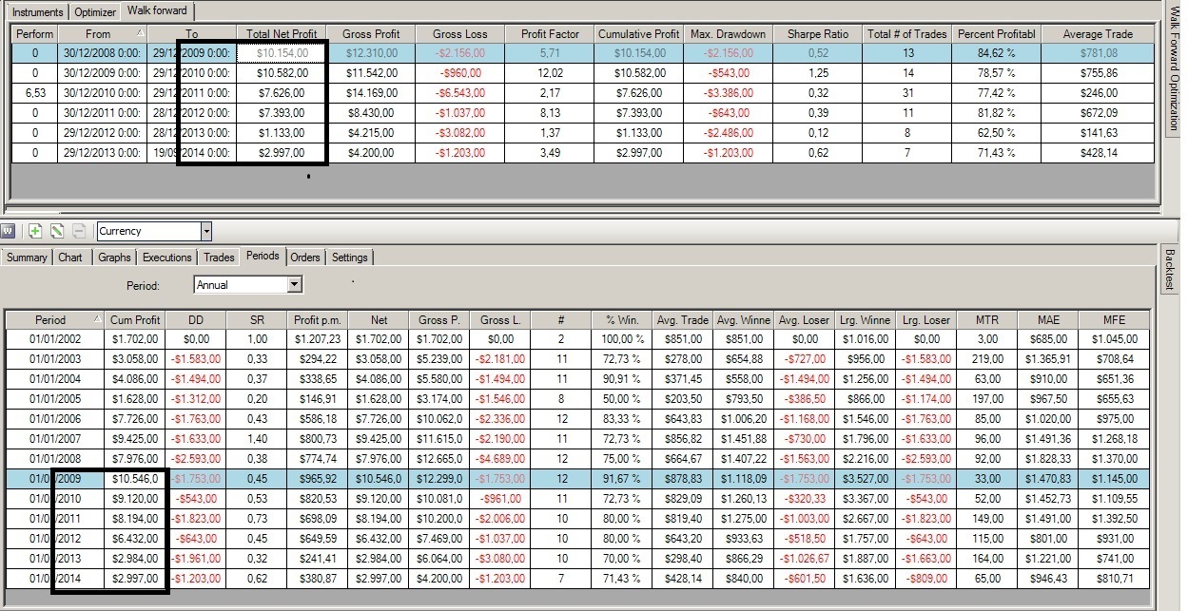The width and height of the screenshot is (1188, 611).
Task: Open the Settings tab
Action: (350, 258)
